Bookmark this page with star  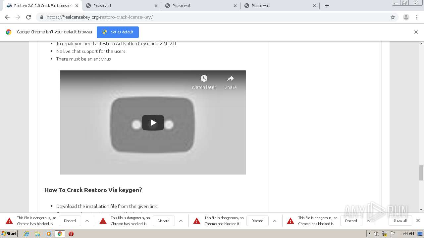[393, 17]
